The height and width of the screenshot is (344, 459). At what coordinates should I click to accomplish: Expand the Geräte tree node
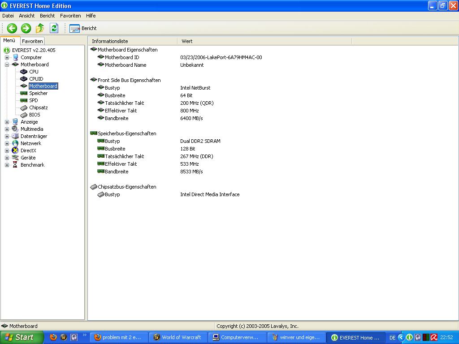pyautogui.click(x=7, y=158)
